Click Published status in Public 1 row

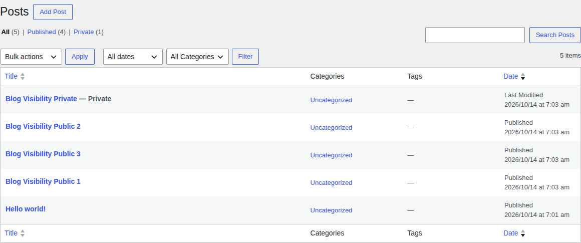(518, 178)
